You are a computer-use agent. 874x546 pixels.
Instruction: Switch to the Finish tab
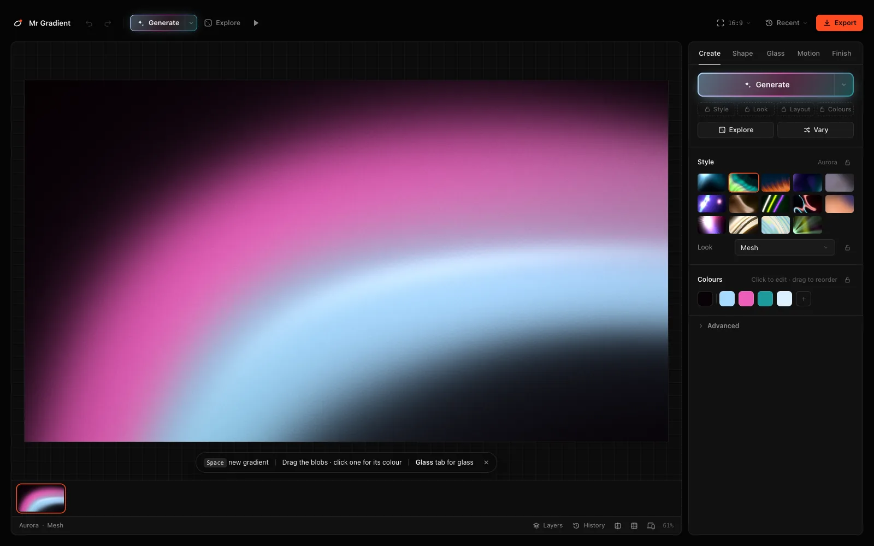tap(841, 54)
